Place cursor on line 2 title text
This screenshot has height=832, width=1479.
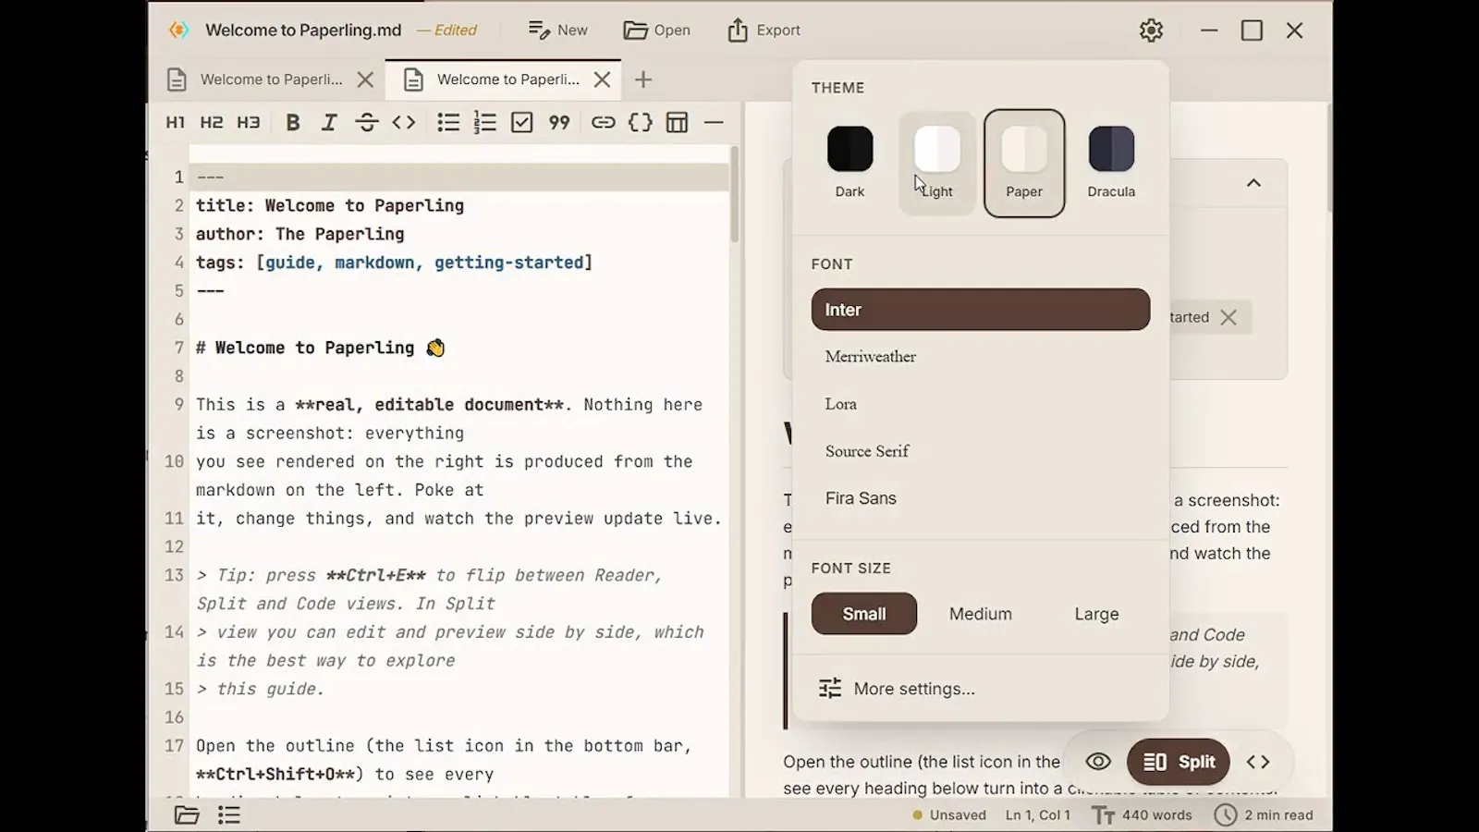point(330,205)
